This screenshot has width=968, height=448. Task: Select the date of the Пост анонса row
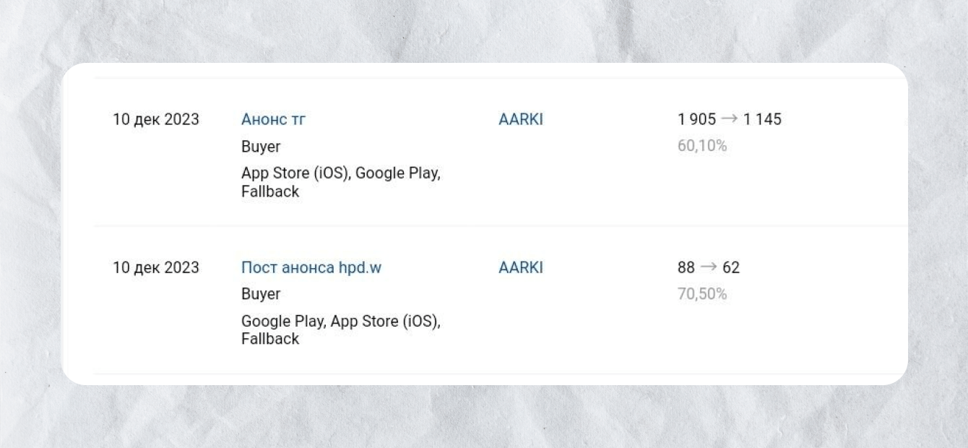[155, 268]
